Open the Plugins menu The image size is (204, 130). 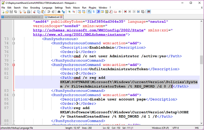tap(92, 8)
